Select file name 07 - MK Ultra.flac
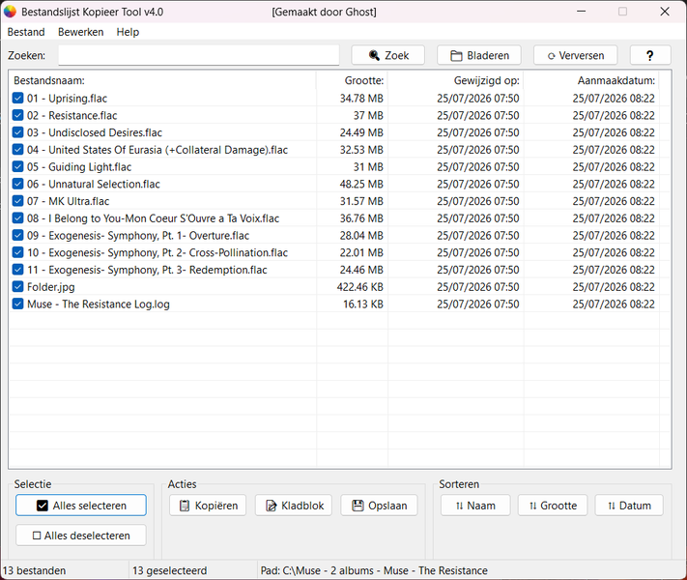Image resolution: width=687 pixels, height=580 pixels. coord(69,201)
